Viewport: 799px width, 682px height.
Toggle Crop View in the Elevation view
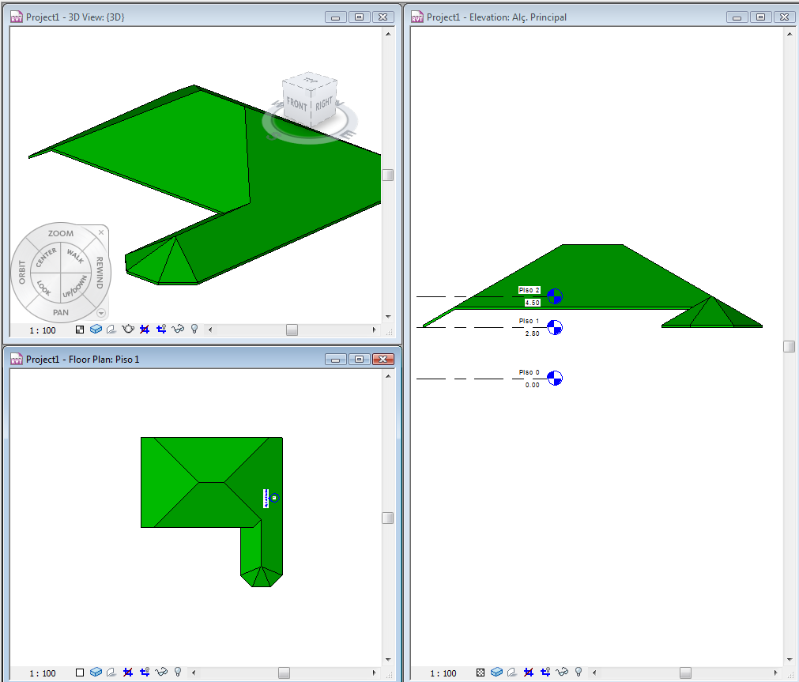529,673
